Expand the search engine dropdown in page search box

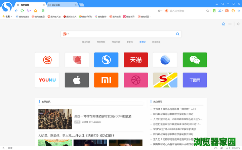click(x=69, y=34)
